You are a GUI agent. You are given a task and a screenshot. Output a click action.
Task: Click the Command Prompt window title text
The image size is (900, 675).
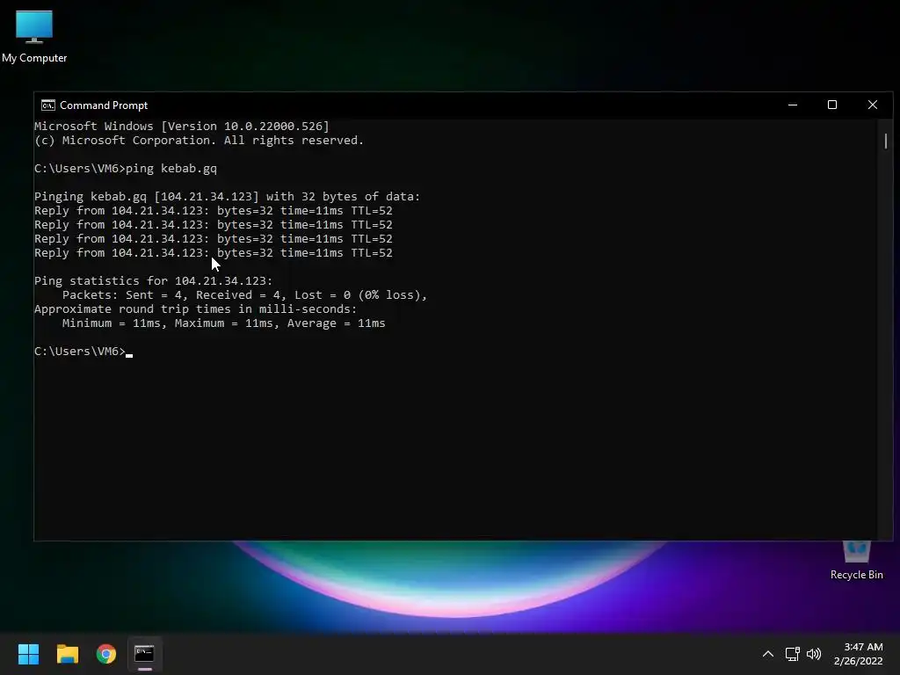coord(104,105)
